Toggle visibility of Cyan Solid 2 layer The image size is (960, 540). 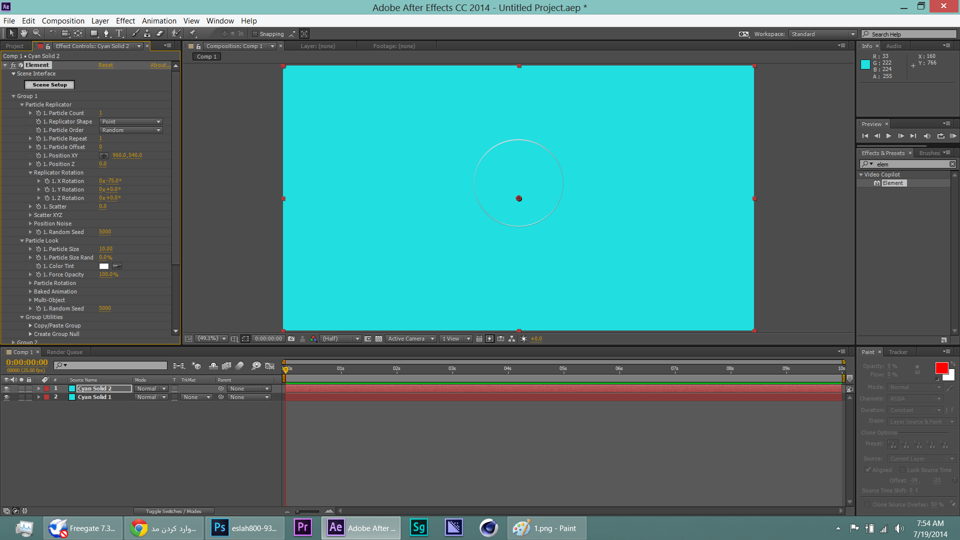(6, 388)
